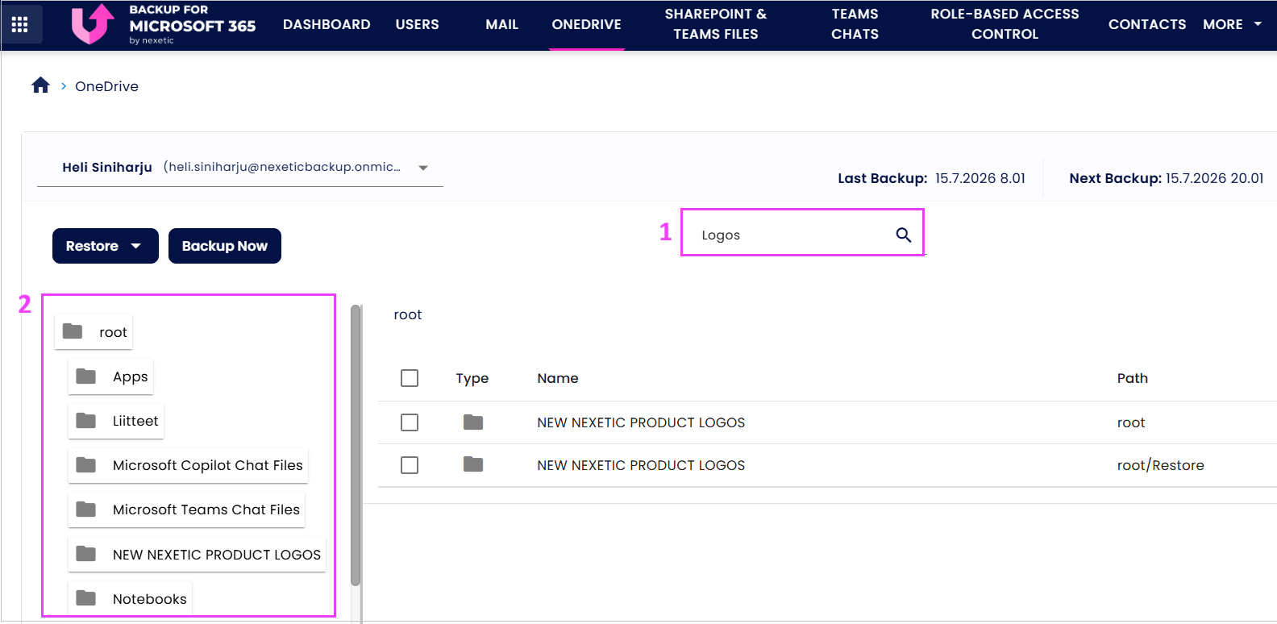Viewport: 1277px width, 624px height.
Task: Click the search magnifier icon
Action: tap(903, 235)
